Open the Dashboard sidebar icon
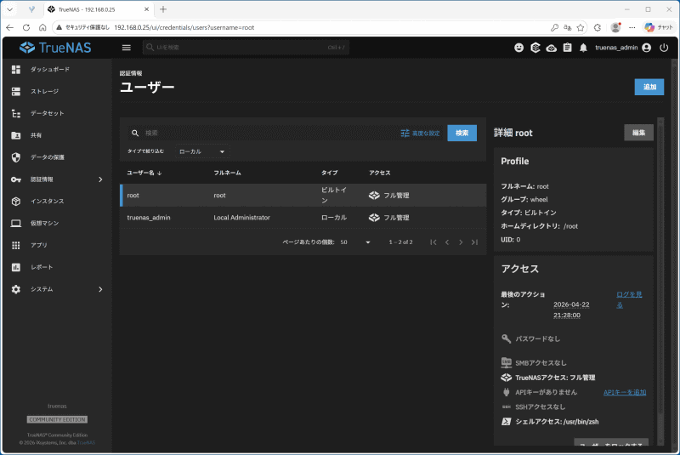This screenshot has height=455, width=680. [x=16, y=70]
